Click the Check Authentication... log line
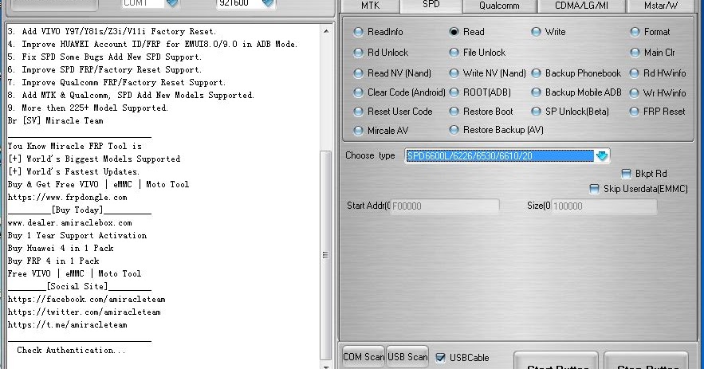The height and width of the screenshot is (369, 704). [71, 350]
